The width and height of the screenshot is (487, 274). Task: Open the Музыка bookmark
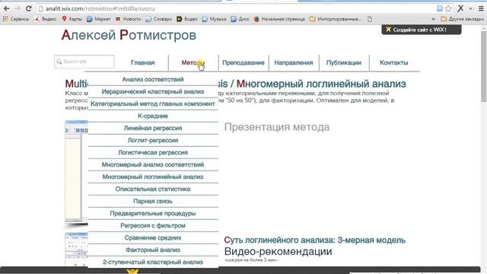tap(214, 19)
